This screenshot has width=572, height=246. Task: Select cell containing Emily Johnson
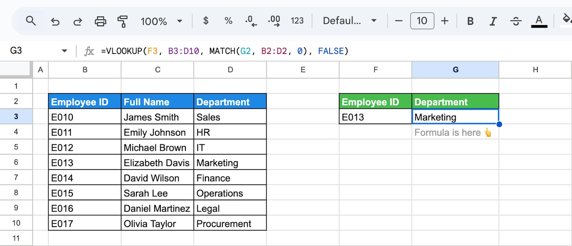[157, 132]
